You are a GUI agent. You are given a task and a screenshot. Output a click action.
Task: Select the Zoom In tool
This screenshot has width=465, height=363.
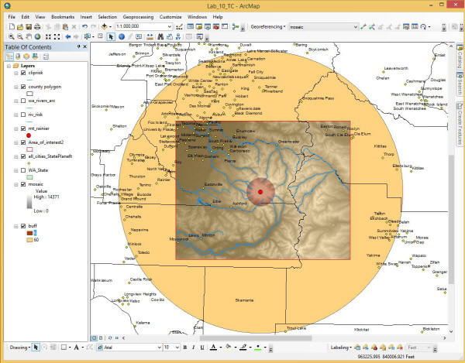[12, 36]
